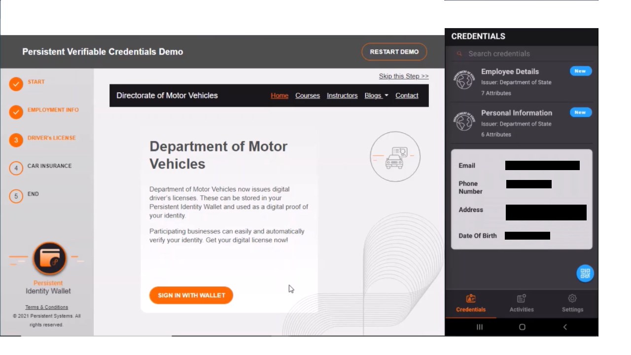Image resolution: width=631 pixels, height=355 pixels.
Task: Tap the New badge on Personal Information
Action: [x=580, y=112]
